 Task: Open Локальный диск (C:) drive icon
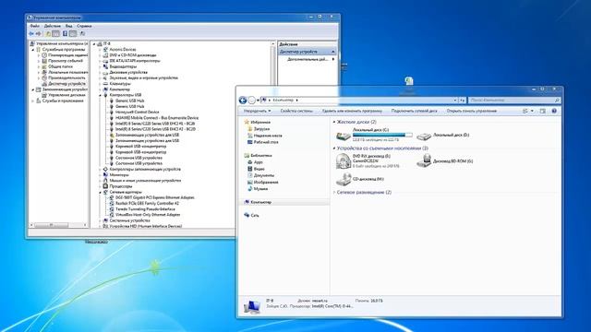tap(343, 136)
